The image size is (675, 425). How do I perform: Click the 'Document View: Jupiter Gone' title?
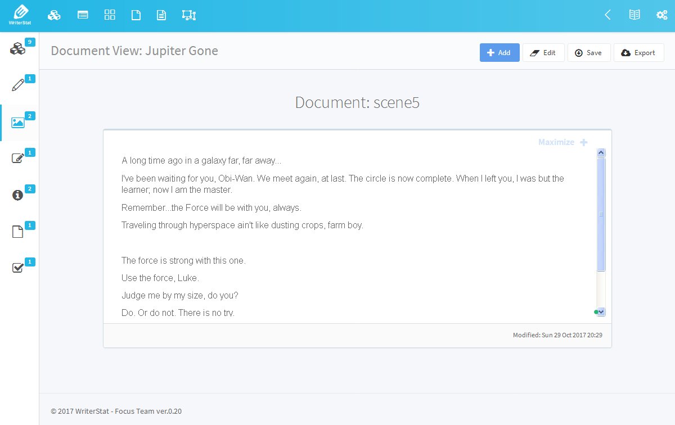(x=134, y=51)
